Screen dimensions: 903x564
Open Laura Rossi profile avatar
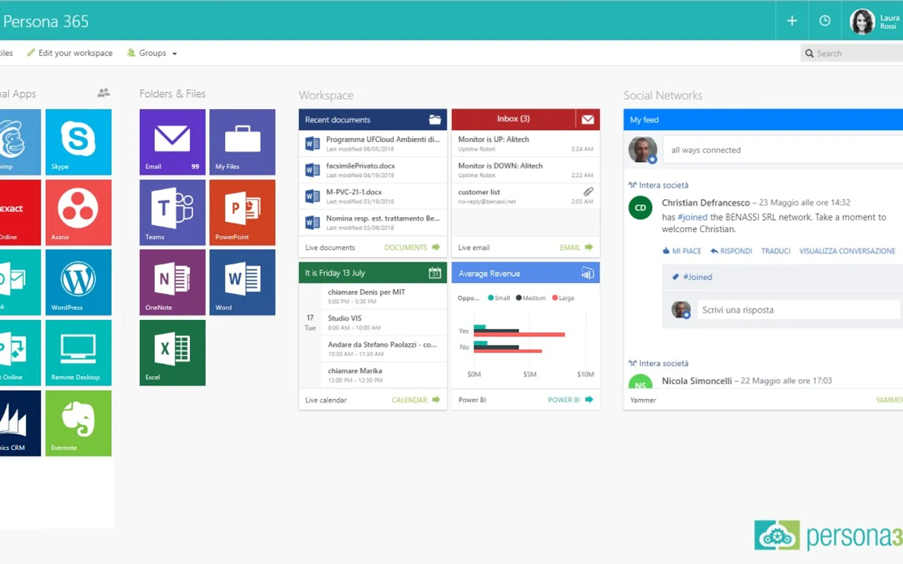pyautogui.click(x=862, y=21)
